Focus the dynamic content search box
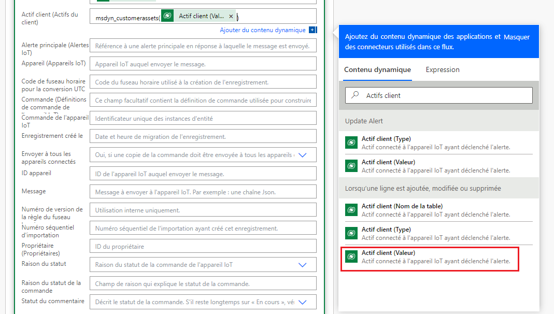 (x=439, y=95)
